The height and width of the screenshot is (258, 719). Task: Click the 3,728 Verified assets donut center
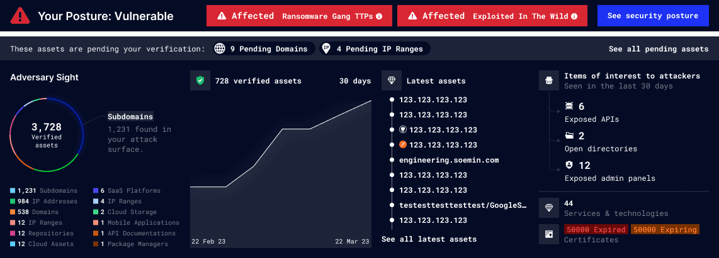pyautogui.click(x=47, y=134)
